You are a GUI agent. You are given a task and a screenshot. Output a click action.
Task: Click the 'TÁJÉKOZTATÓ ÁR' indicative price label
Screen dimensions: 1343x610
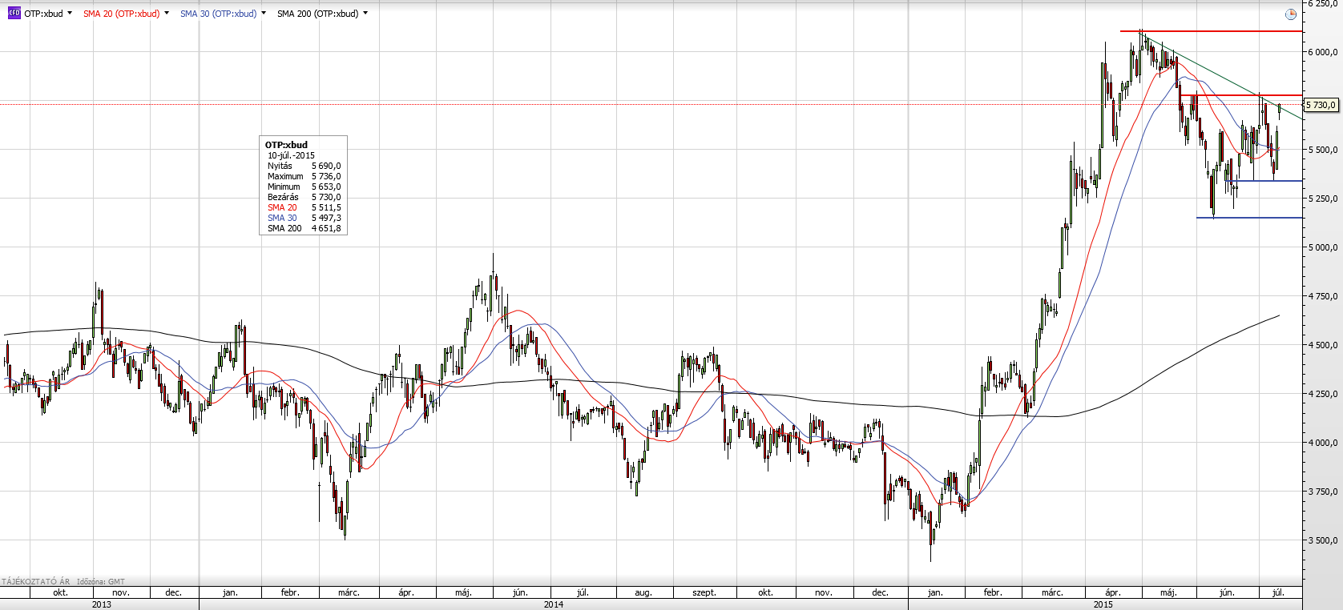click(36, 582)
